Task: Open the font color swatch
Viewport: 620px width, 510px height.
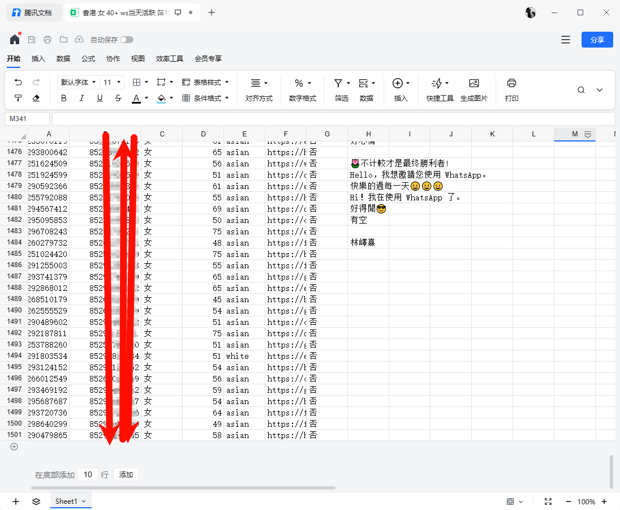Action: [137, 98]
